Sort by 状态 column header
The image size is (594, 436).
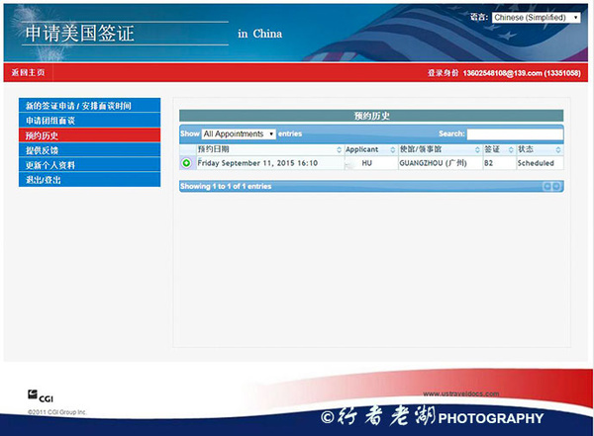click(540, 149)
